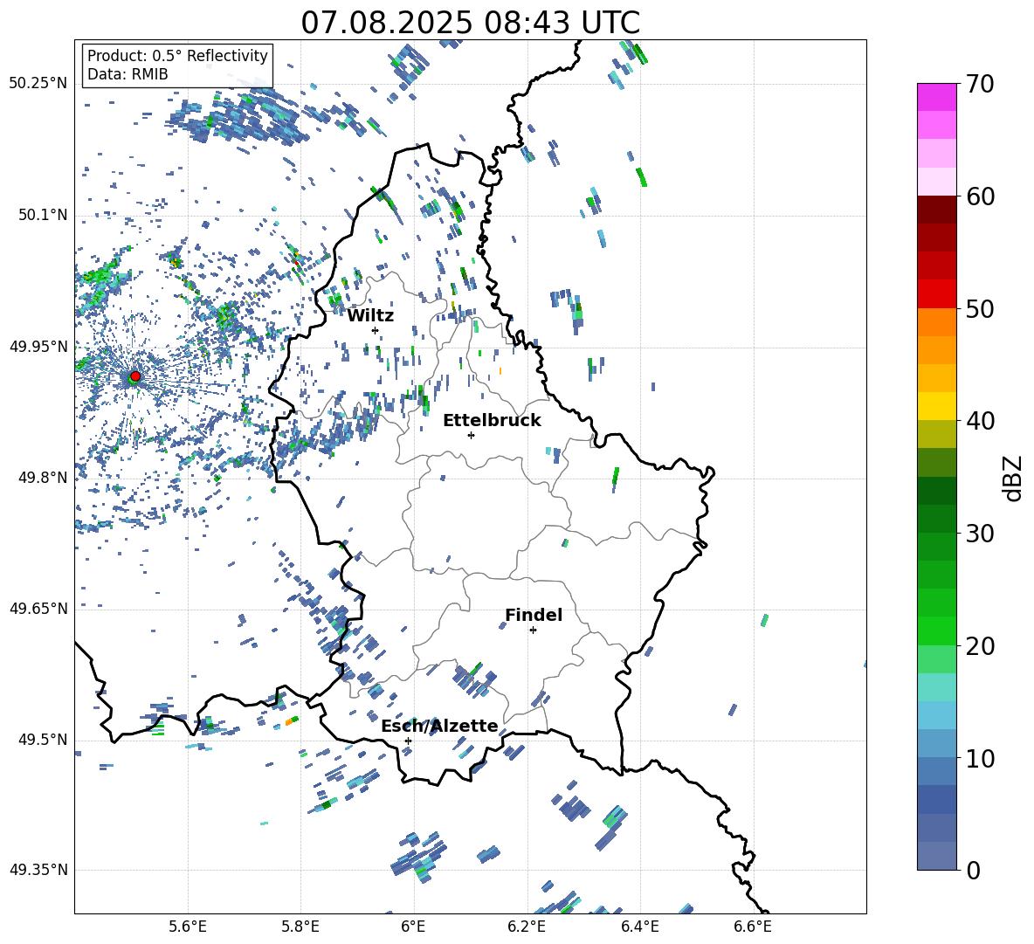Click the 6°E longitude label
The image size is (1034, 944).
click(x=413, y=927)
